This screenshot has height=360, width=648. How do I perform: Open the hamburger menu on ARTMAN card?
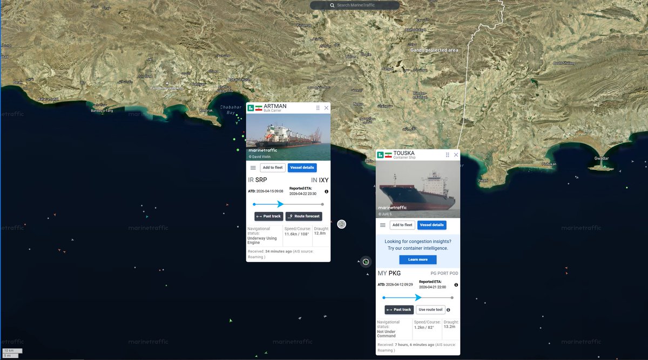tap(253, 168)
